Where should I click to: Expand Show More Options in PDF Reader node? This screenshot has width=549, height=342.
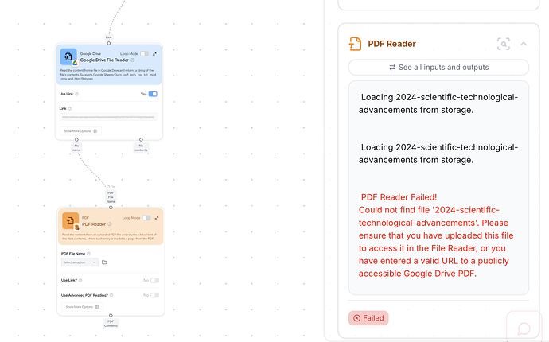[x=80, y=306]
